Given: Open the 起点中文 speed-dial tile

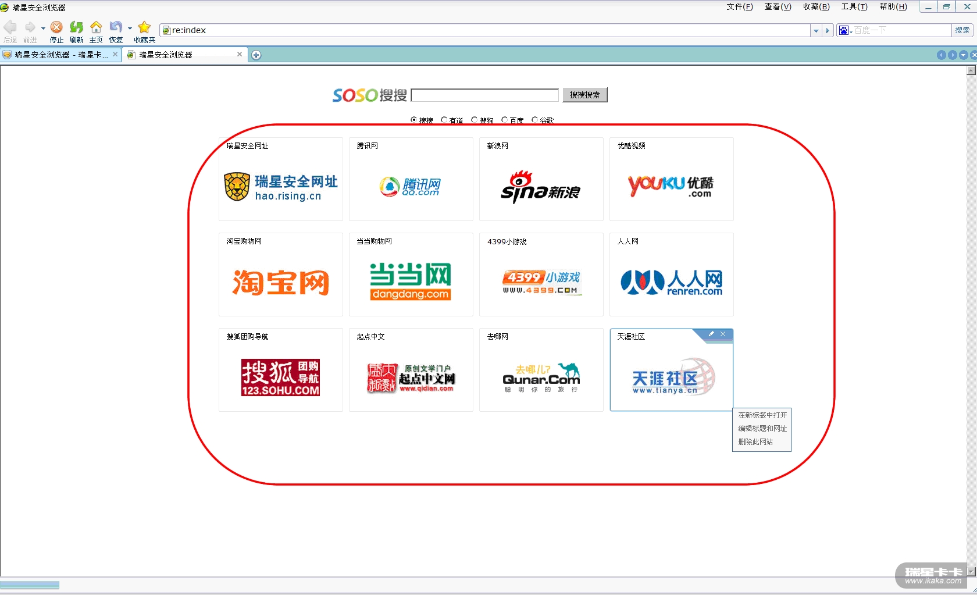Looking at the screenshot, I should pyautogui.click(x=411, y=370).
